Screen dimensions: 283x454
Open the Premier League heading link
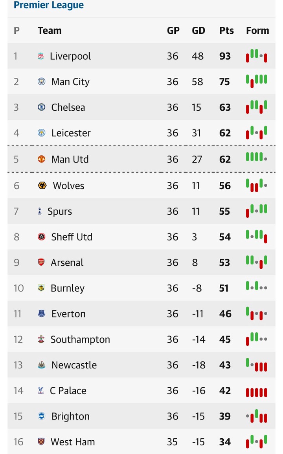click(x=49, y=5)
